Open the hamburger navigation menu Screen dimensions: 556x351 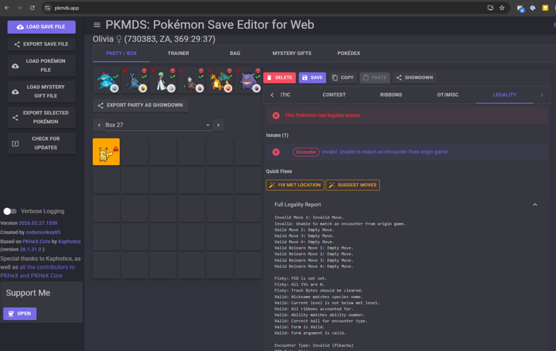pos(97,25)
